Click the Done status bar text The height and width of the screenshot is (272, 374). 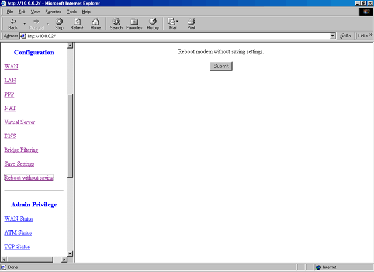pyautogui.click(x=13, y=267)
